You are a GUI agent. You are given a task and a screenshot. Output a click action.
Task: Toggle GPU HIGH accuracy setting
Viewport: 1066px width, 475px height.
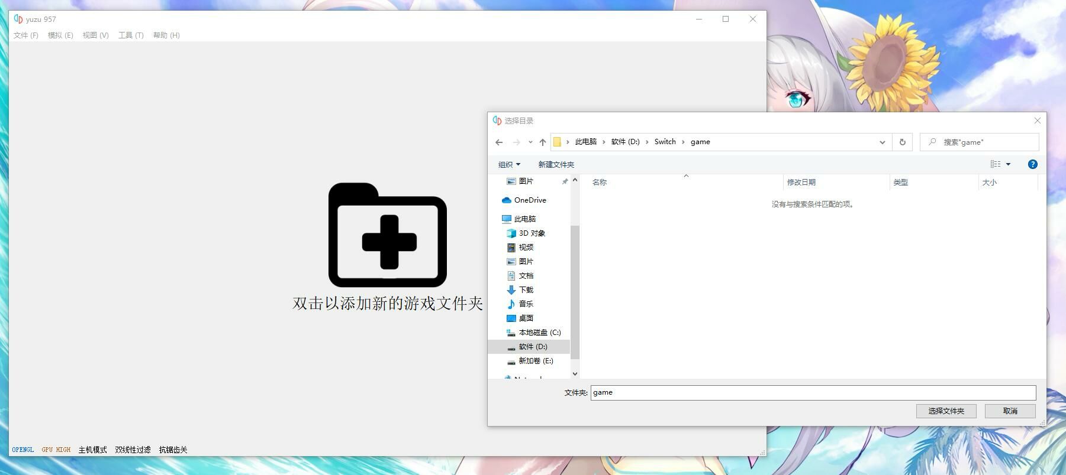[56, 450]
